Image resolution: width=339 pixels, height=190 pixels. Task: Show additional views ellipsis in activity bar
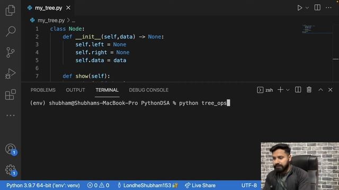coord(11,116)
